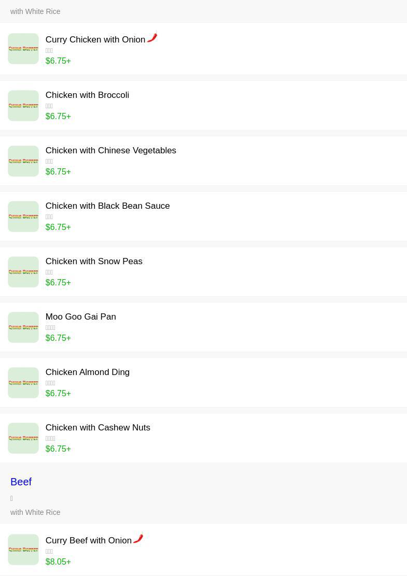407x576 pixels.
Task: Click the Beef category heading
Action: pyautogui.click(x=21, y=482)
